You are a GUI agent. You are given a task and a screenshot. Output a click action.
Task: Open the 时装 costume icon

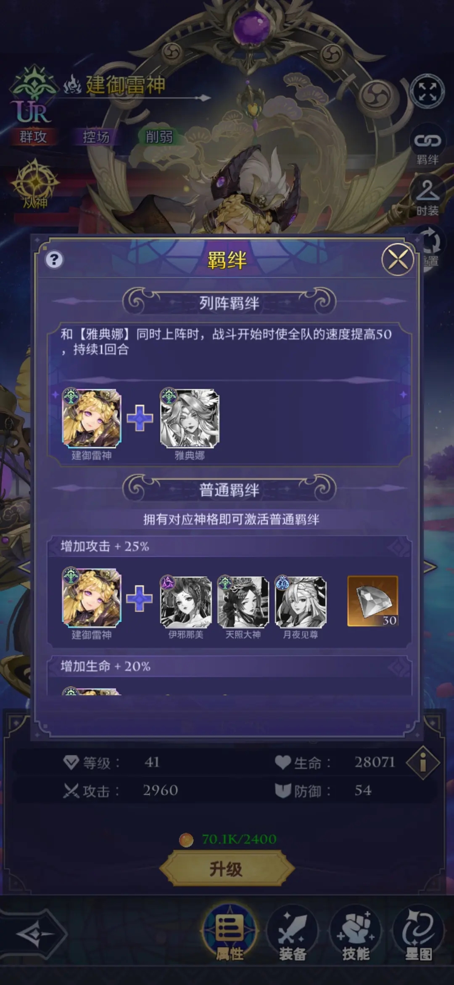(428, 197)
